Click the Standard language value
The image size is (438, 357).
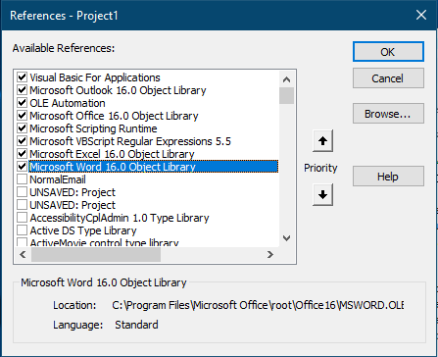pos(136,325)
